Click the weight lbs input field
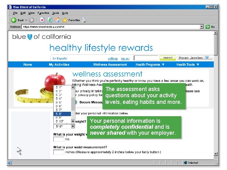The image size is (227, 170). point(59,139)
